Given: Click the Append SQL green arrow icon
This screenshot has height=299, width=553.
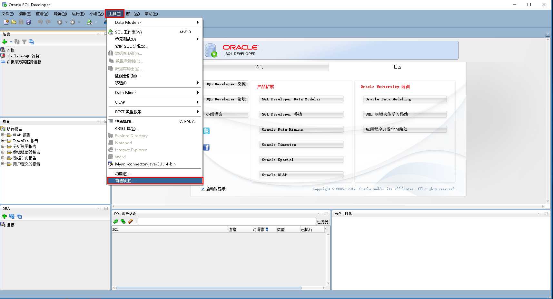Looking at the screenshot, I should [x=116, y=221].
